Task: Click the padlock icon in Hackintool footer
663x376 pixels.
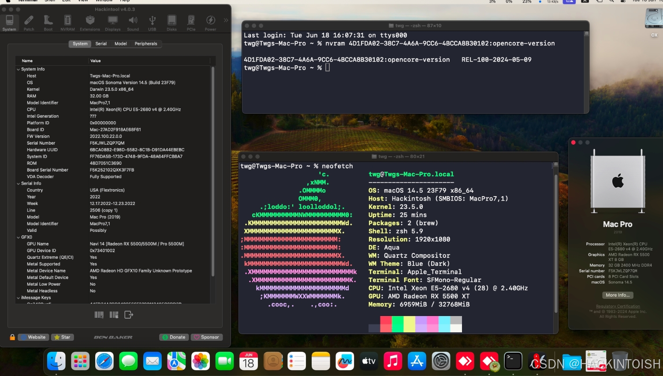Action: pyautogui.click(x=12, y=337)
